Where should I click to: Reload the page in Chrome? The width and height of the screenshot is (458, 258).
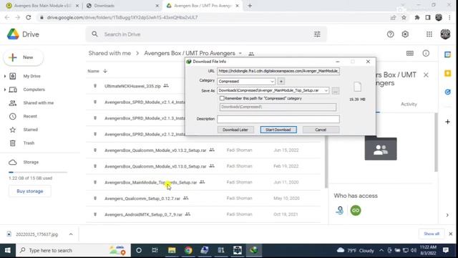pos(29,17)
